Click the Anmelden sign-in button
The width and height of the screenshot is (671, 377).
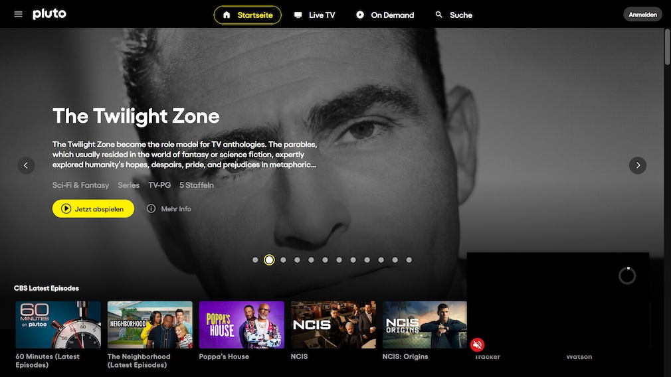pyautogui.click(x=642, y=15)
